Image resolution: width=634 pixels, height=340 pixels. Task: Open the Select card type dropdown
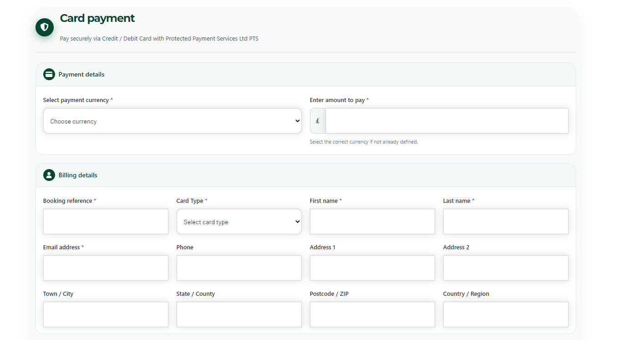pyautogui.click(x=239, y=222)
